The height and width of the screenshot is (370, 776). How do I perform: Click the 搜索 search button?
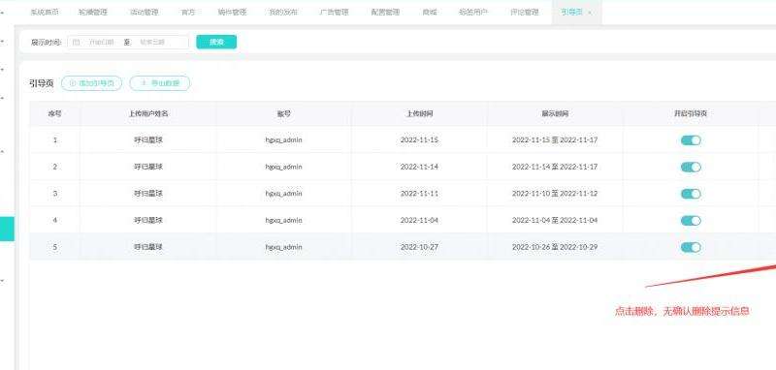[216, 42]
